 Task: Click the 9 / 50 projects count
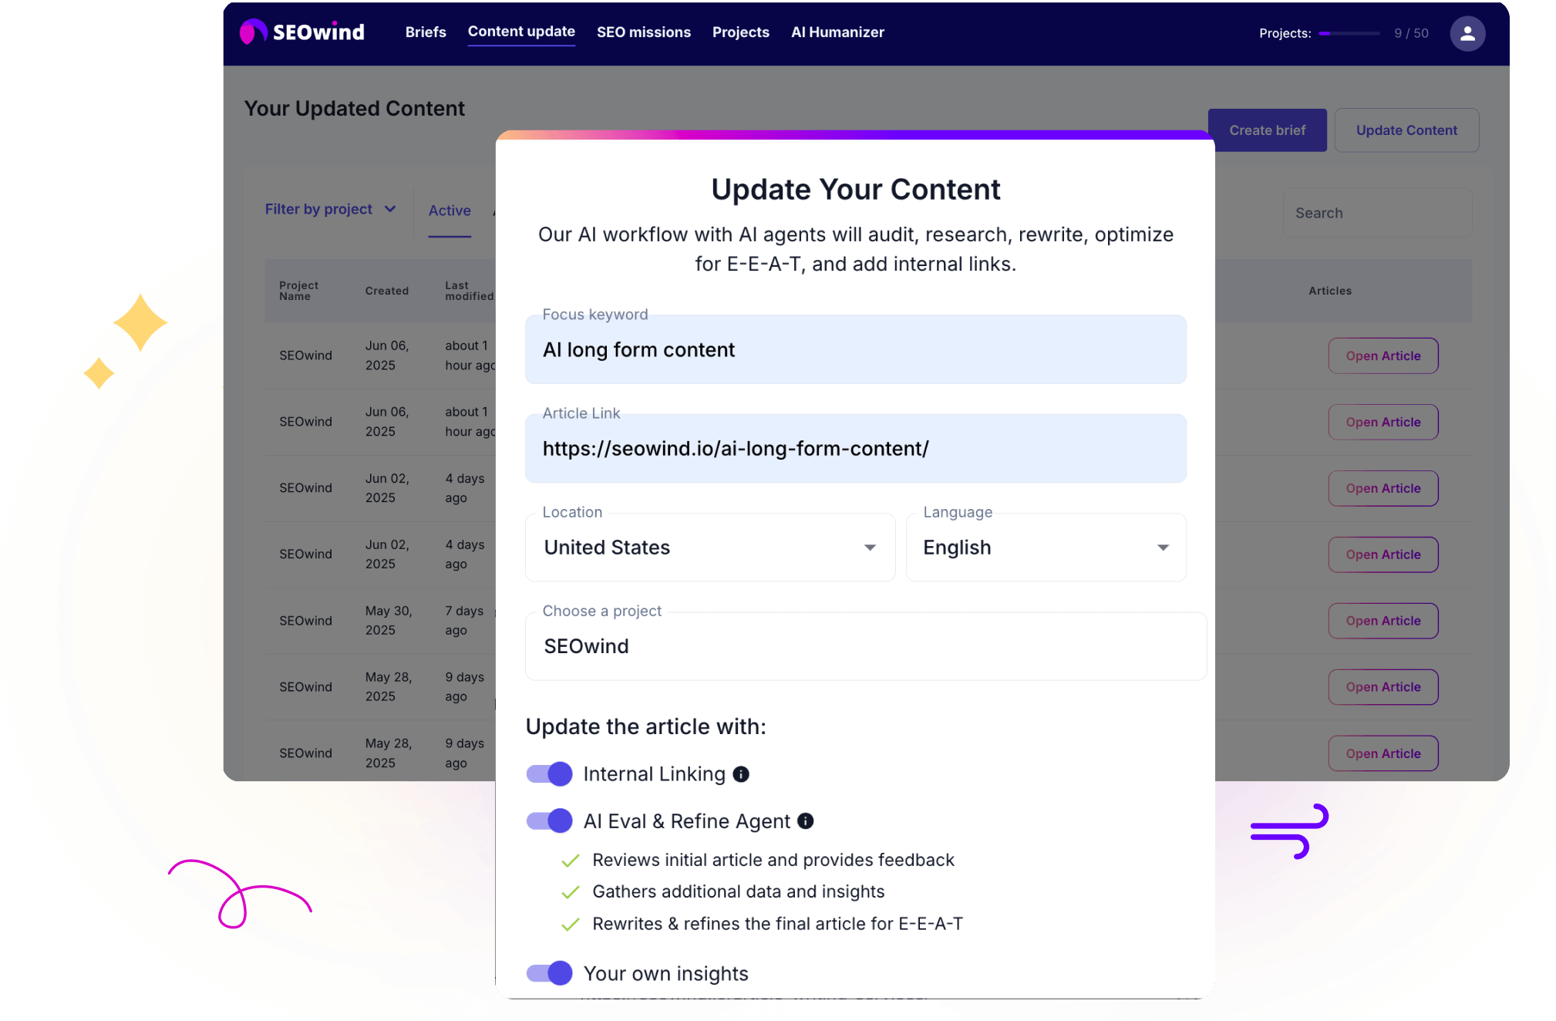tap(1411, 33)
